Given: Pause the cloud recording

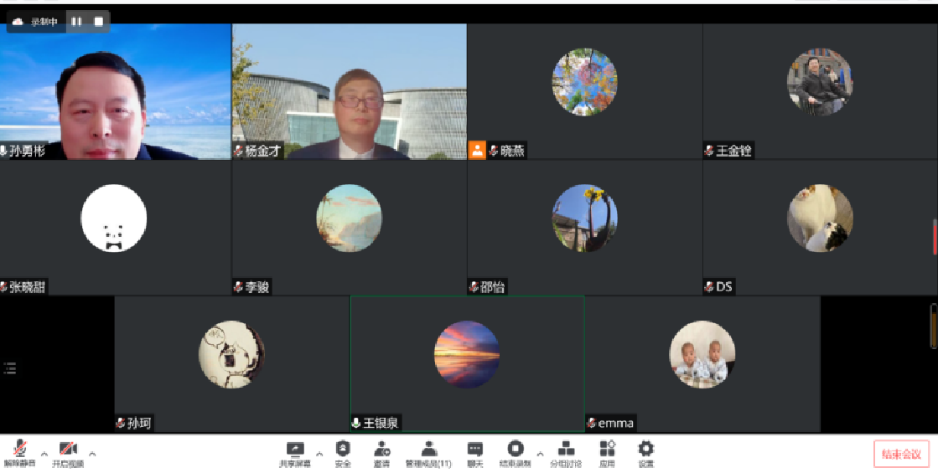Looking at the screenshot, I should (76, 22).
